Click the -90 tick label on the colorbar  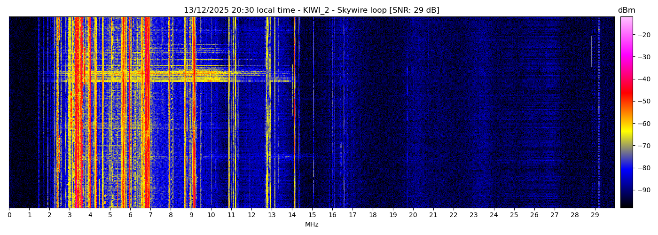[x=642, y=190]
